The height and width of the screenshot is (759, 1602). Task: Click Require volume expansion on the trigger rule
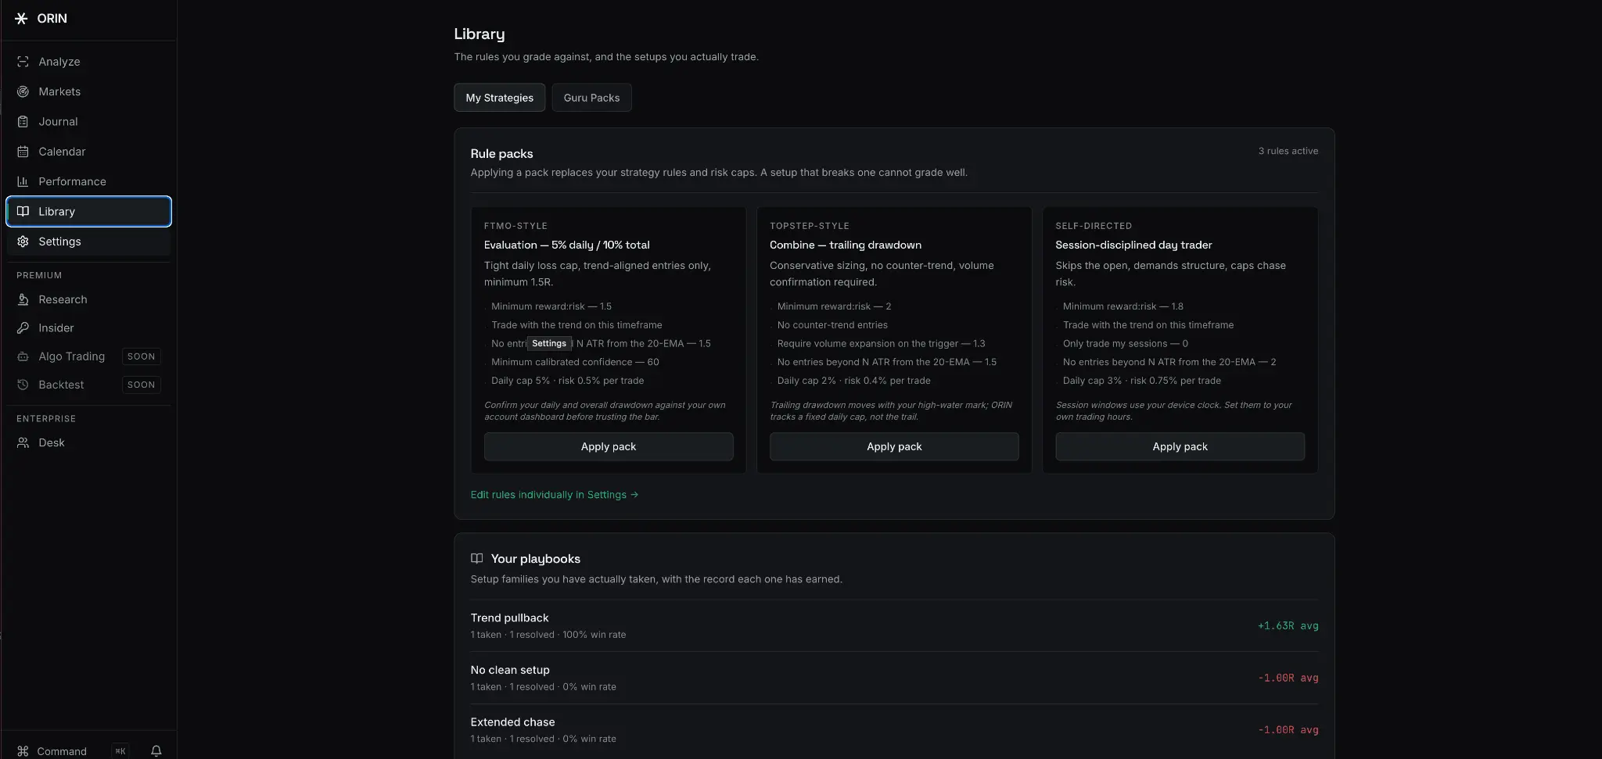tap(881, 343)
